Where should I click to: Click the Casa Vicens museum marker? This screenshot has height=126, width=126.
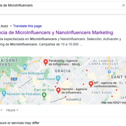coord(58,78)
